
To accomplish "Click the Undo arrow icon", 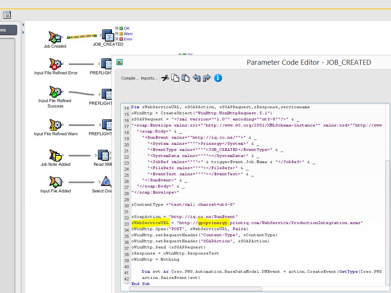I will click(196, 78).
